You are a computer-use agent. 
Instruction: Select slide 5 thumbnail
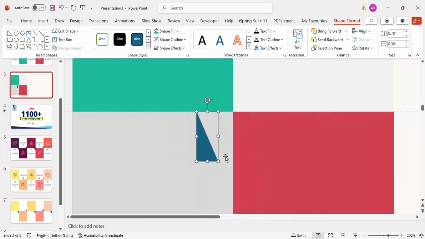[31, 148]
